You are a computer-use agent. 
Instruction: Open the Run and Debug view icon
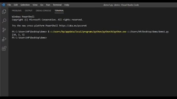coord(4,39)
